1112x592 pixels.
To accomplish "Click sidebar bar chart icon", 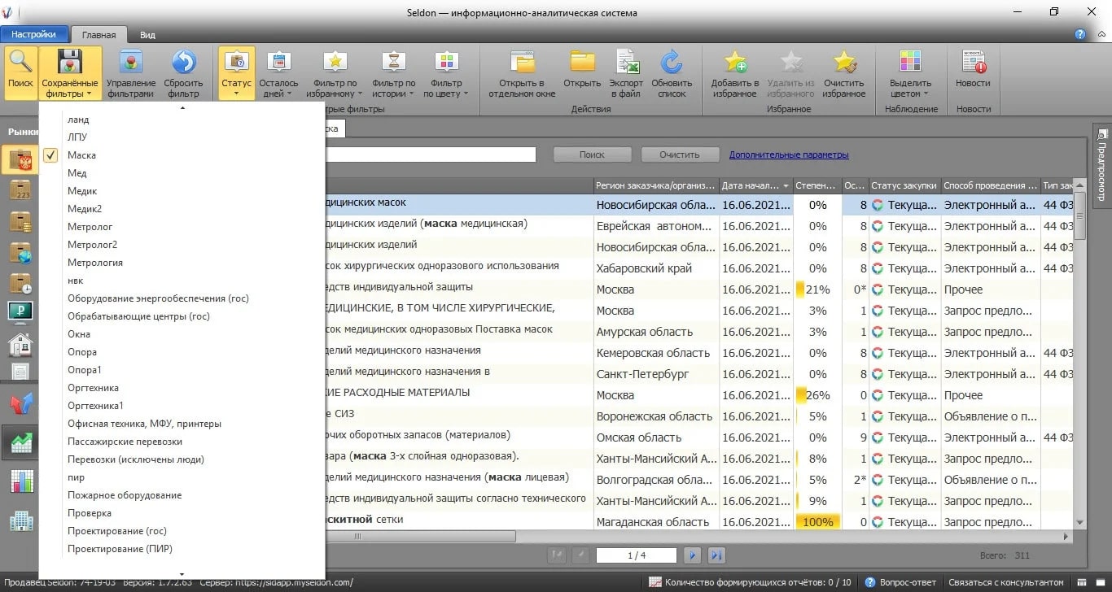I will point(21,481).
